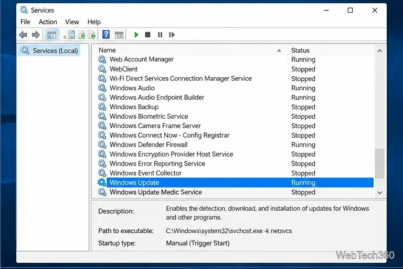The height and width of the screenshot is (269, 403).
Task: Click the Manual (Trigger Start) startup type text
Action: click(x=198, y=243)
